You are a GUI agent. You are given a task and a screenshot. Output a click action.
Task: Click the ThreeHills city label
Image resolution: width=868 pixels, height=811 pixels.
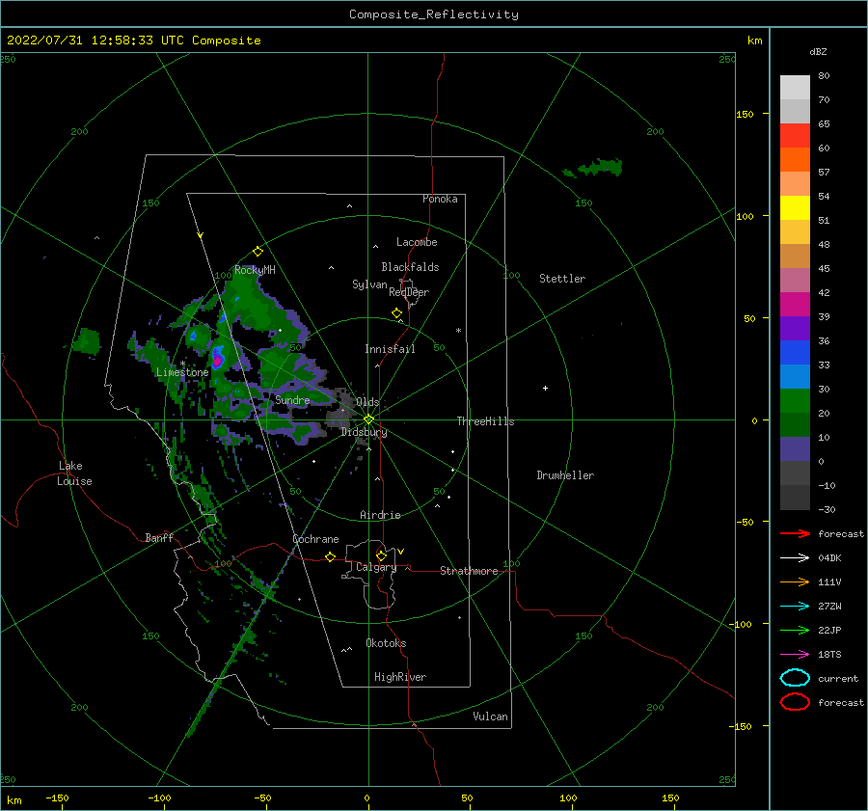tap(485, 421)
